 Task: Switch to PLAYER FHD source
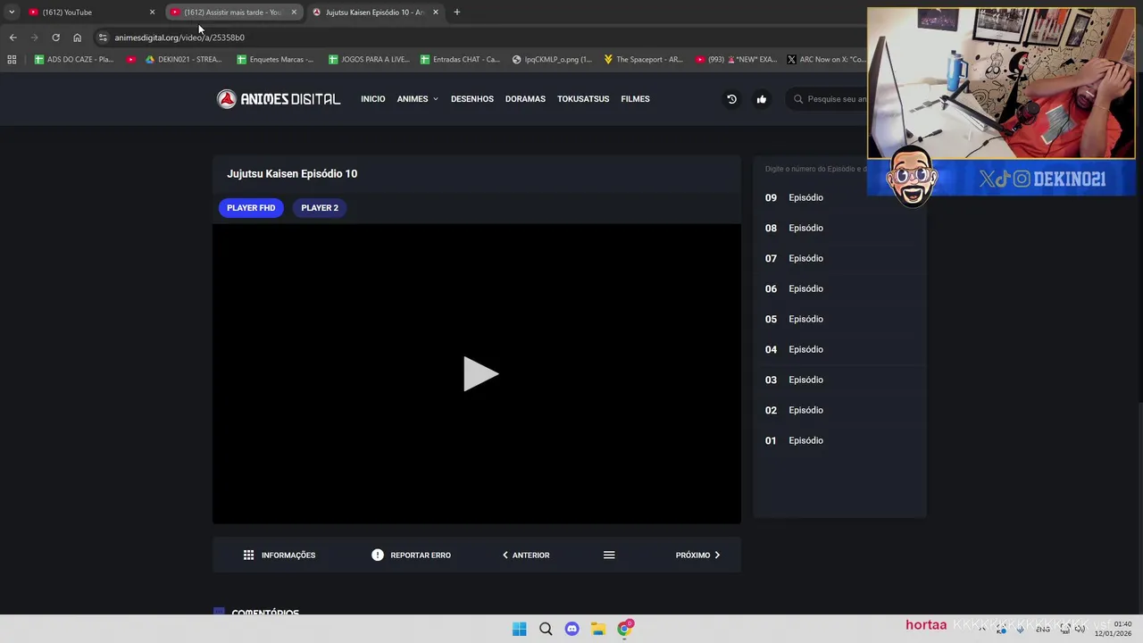tap(251, 208)
